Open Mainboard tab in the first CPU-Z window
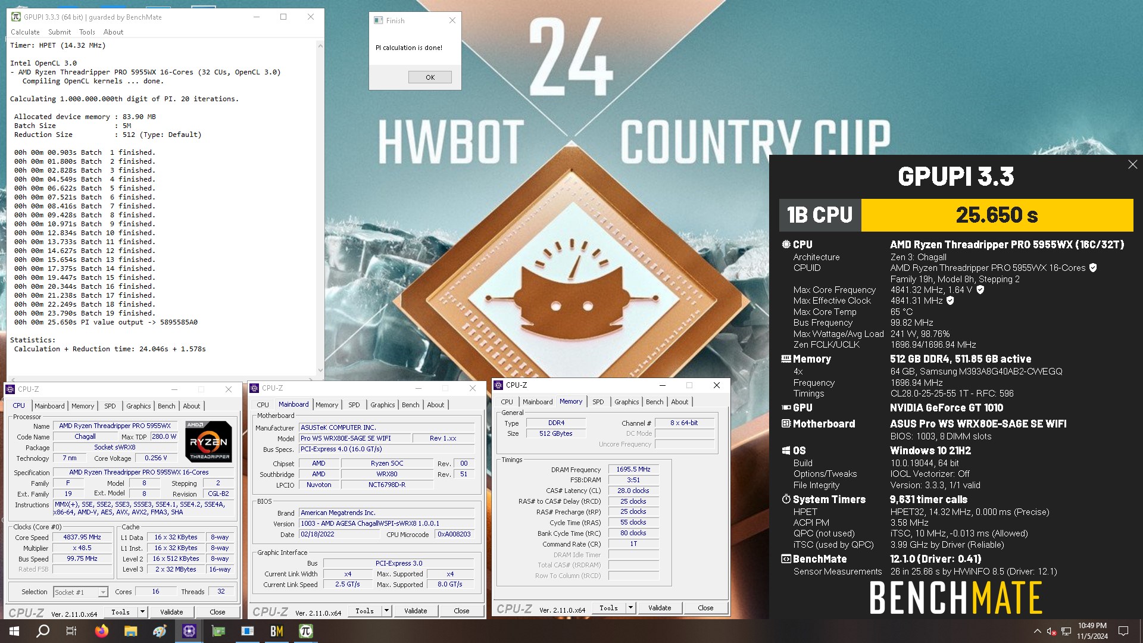The image size is (1143, 643). point(49,406)
